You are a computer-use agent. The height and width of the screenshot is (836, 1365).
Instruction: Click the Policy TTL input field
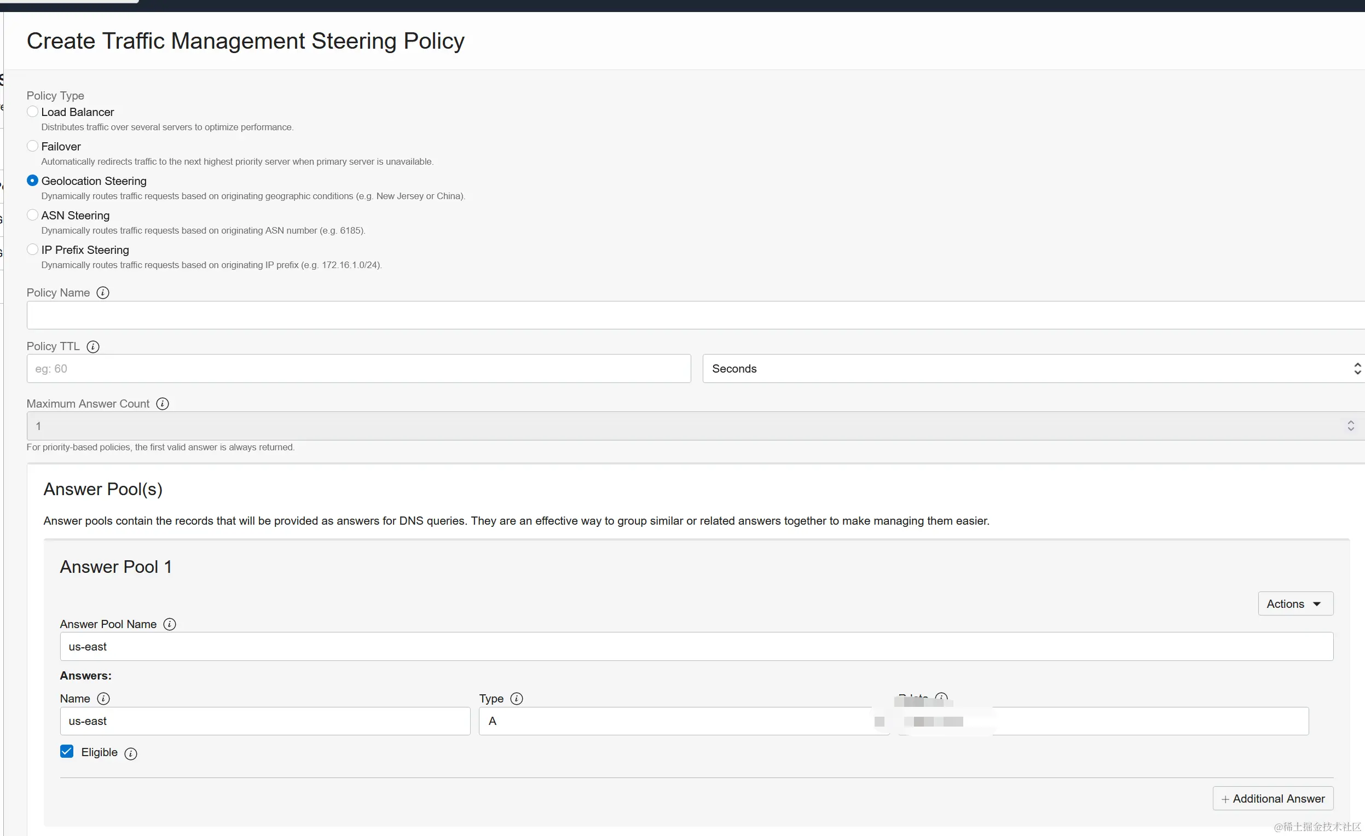(358, 368)
